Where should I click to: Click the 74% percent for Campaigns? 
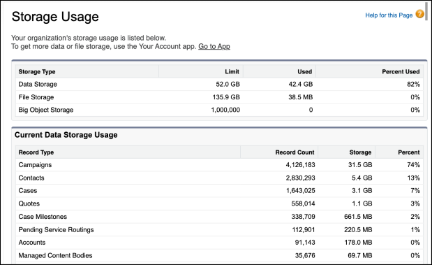pyautogui.click(x=413, y=165)
